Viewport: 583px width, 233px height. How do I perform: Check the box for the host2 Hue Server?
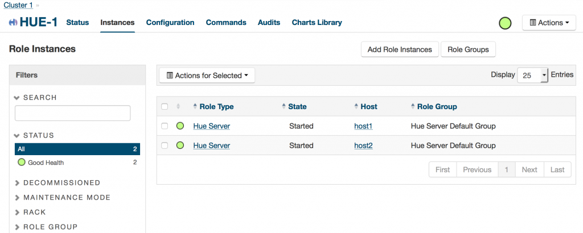point(165,145)
